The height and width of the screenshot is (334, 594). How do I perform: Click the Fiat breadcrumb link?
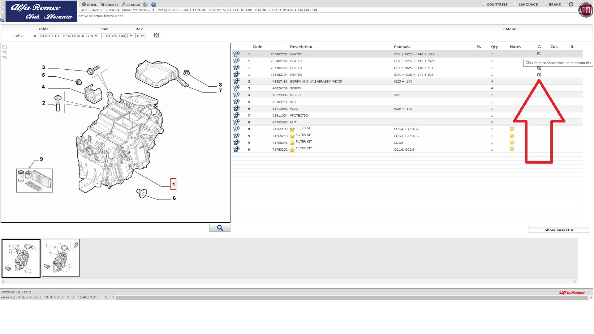(x=81, y=10)
